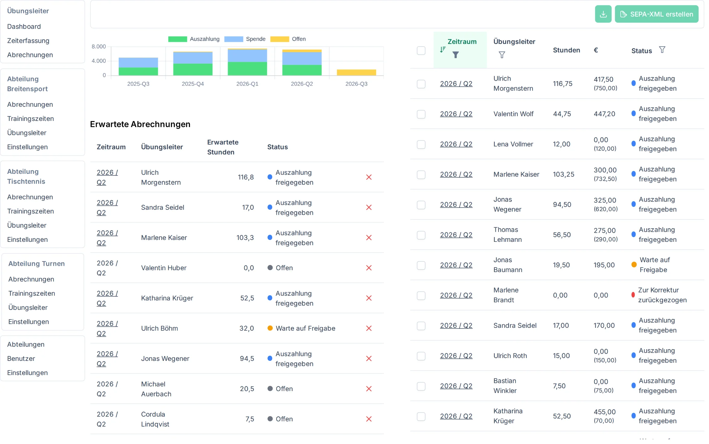709x444 pixels.
Task: Open Dashboard in the sidebar
Action: (24, 26)
